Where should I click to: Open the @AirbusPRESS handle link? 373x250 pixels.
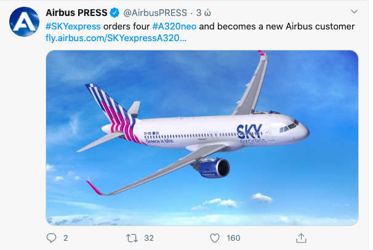pos(154,13)
